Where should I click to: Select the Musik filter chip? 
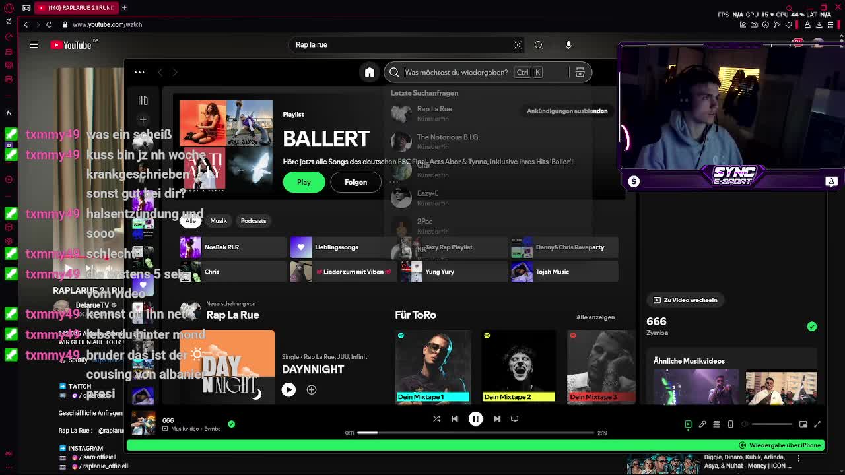218,220
